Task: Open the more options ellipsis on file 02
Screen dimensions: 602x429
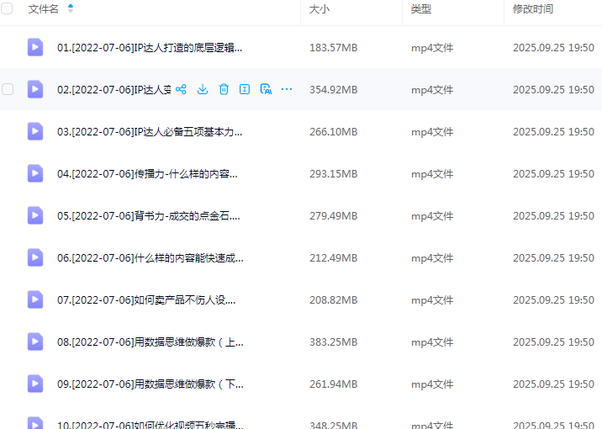Action: [287, 89]
